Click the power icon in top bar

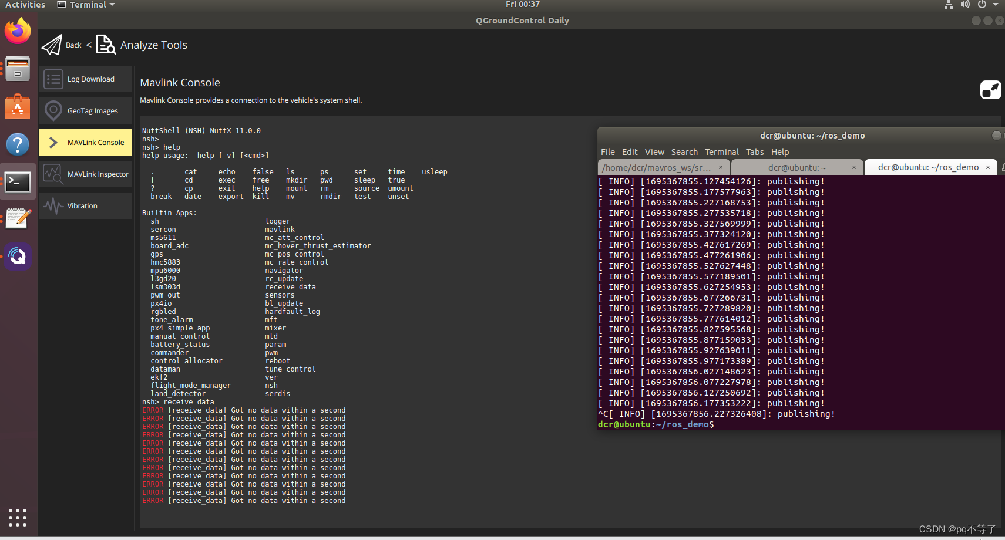[982, 5]
